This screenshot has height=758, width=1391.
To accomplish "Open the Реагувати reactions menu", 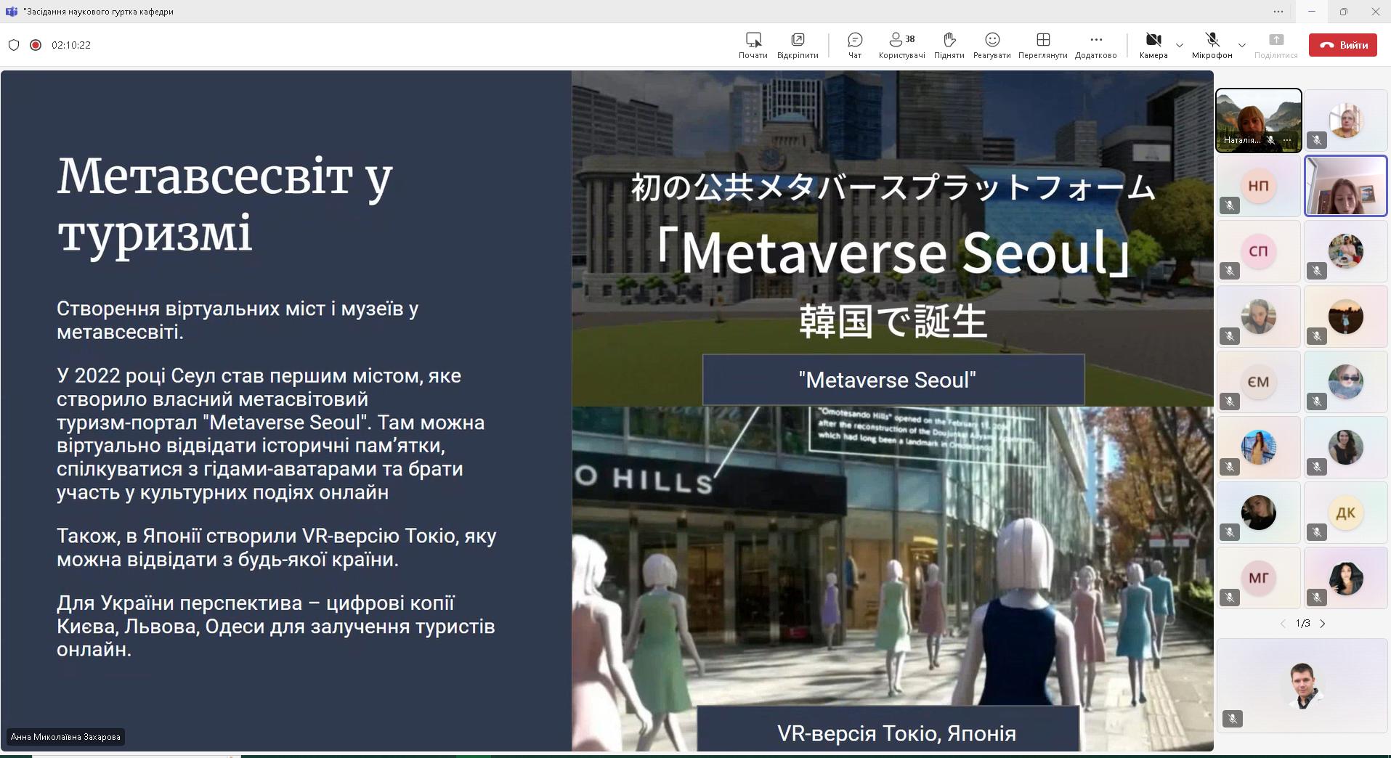I will [x=992, y=45].
